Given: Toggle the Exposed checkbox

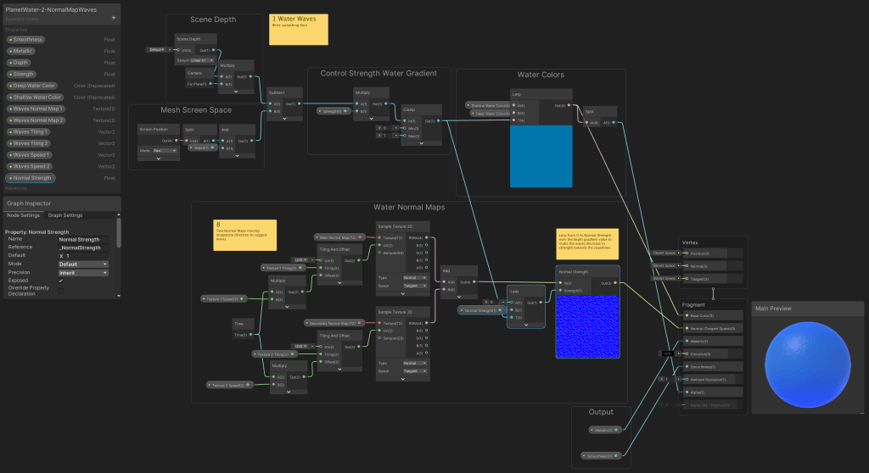Looking at the screenshot, I should click(60, 281).
